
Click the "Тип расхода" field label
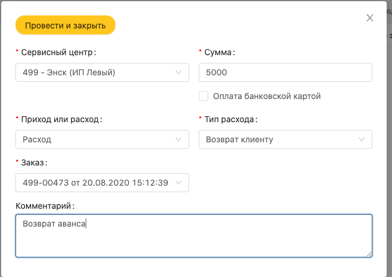click(x=231, y=119)
